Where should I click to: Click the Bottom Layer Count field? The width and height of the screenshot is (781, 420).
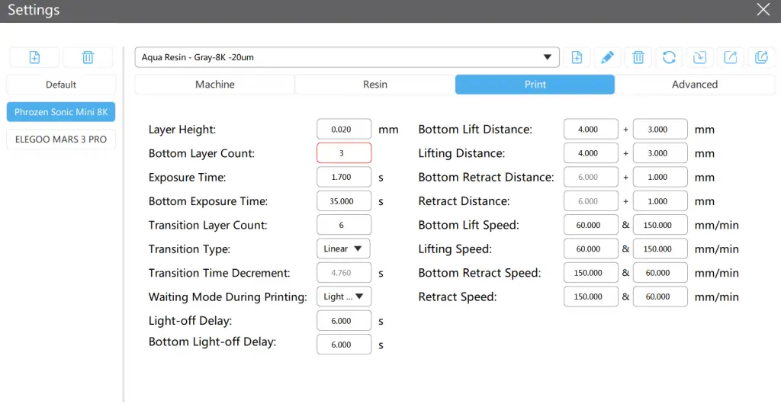344,153
